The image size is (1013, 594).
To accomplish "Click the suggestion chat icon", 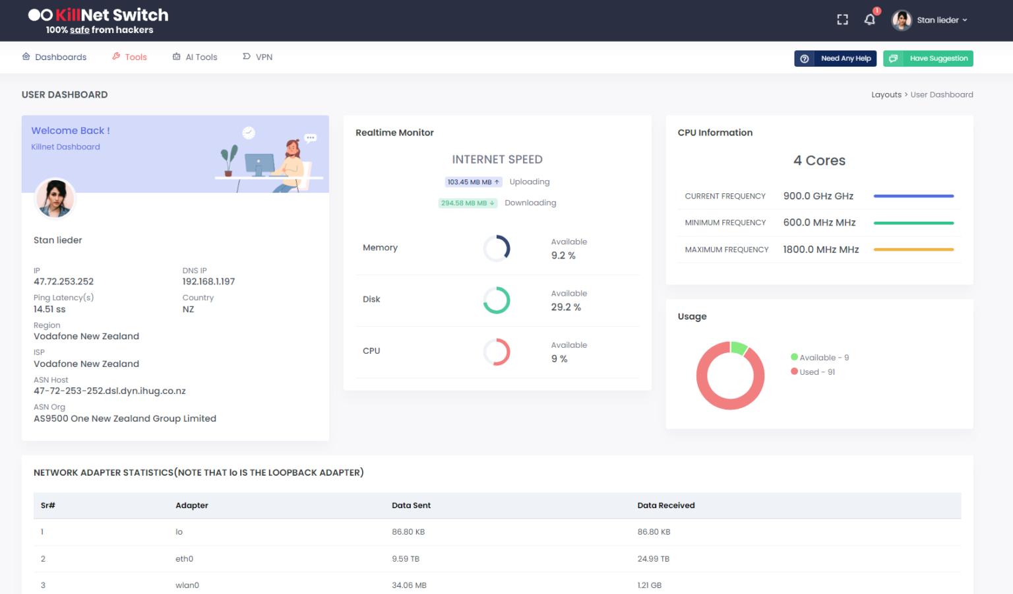I will click(x=893, y=59).
